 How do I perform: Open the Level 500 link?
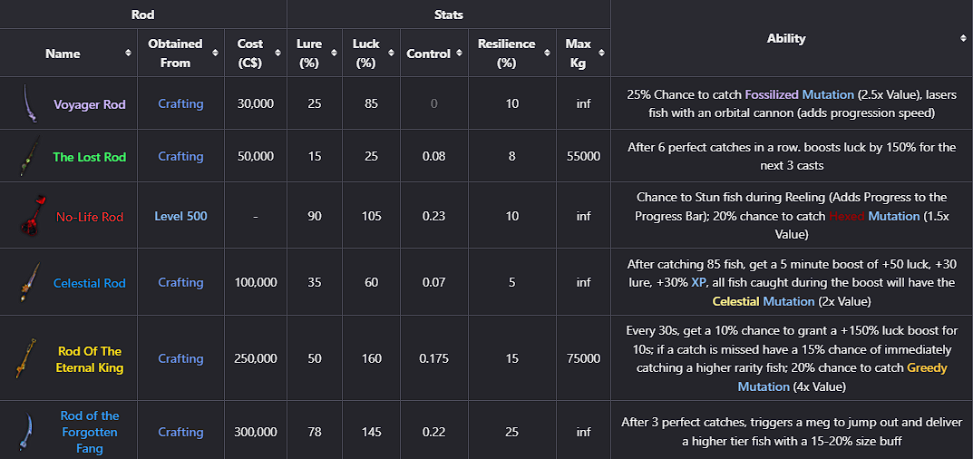click(180, 217)
